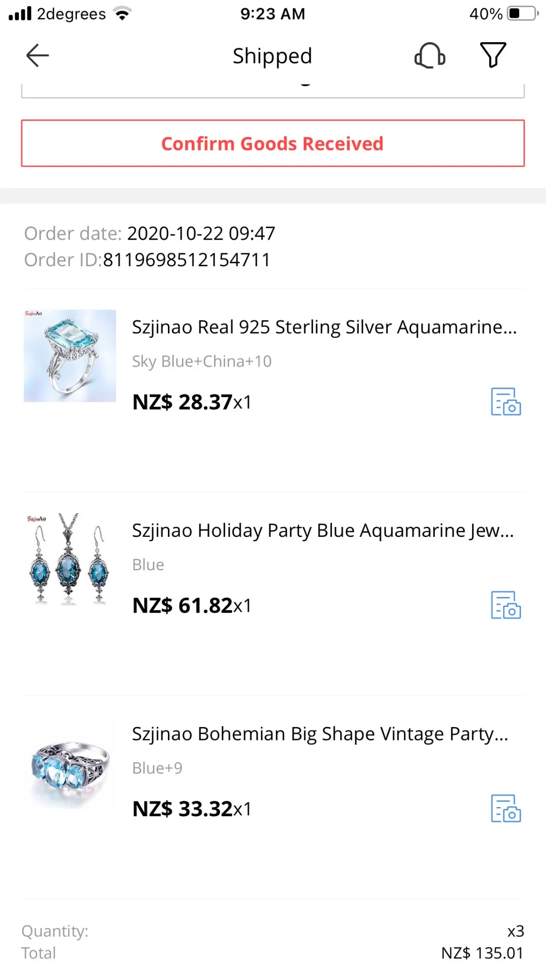Tap the Wi-Fi status icon

click(122, 14)
